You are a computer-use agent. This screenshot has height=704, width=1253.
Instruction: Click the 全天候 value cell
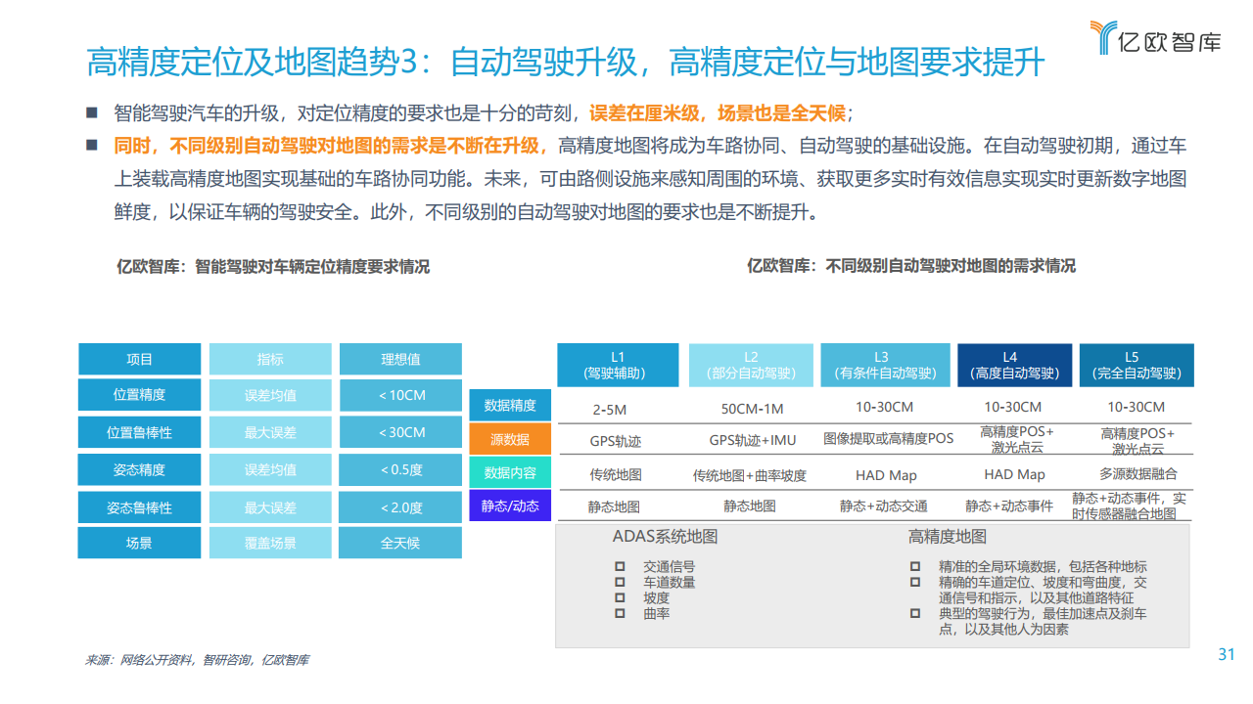tap(400, 543)
